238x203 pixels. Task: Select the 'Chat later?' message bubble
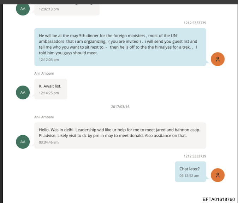pyautogui.click(x=190, y=172)
